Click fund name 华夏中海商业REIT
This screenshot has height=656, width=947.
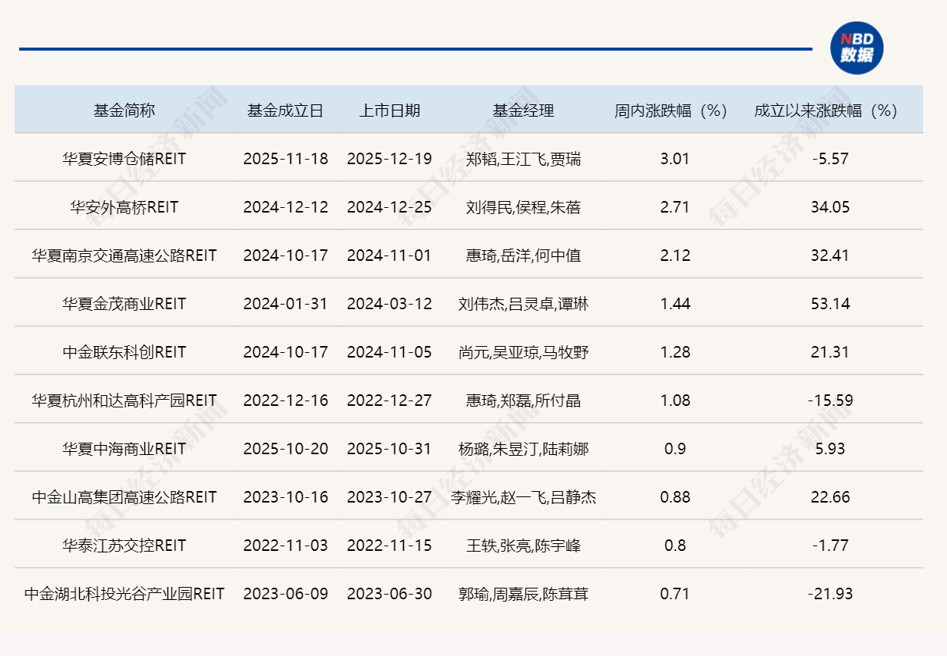point(124,449)
